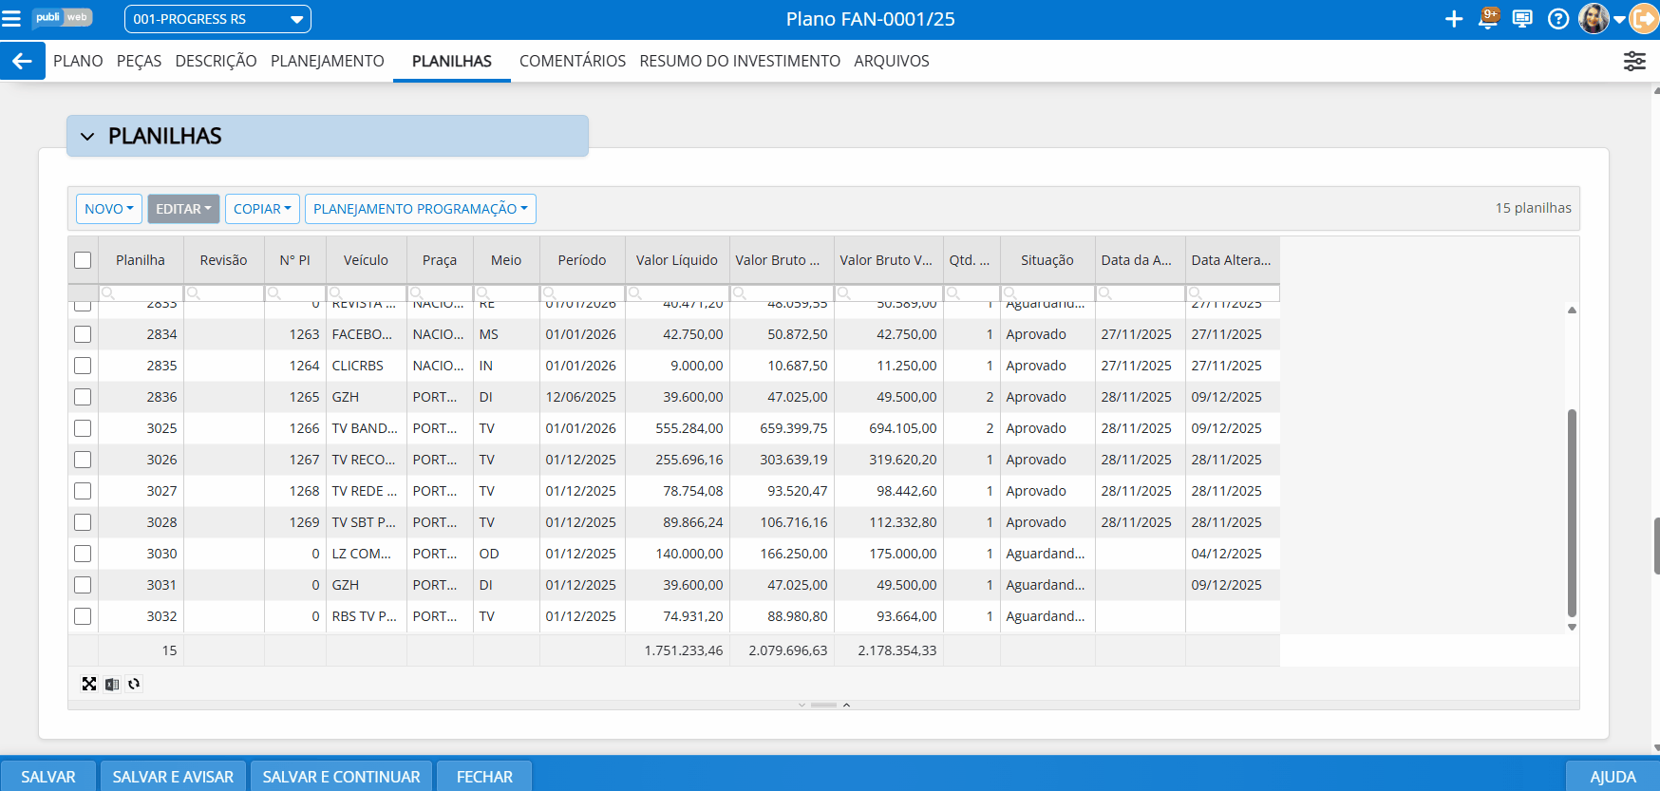This screenshot has width=1660, height=791.
Task: Toggle the select-all header checkbox
Action: click(83, 260)
